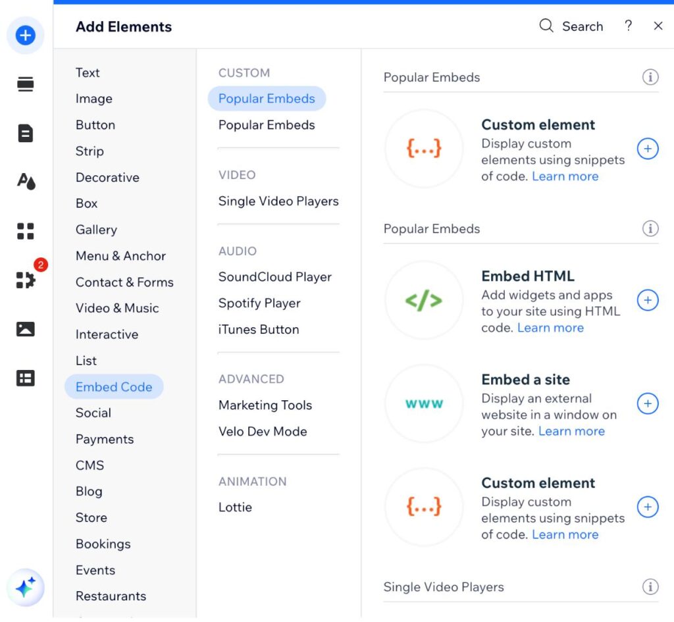The image size is (674, 622).
Task: Click Learn more for Embed HTML
Action: [x=550, y=327]
